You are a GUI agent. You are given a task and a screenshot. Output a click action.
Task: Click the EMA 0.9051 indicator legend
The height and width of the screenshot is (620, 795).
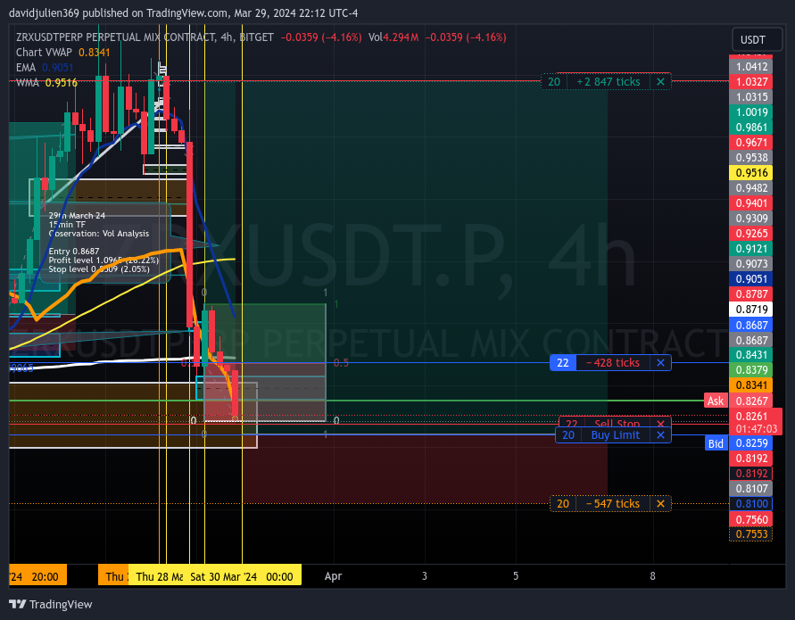45,68
